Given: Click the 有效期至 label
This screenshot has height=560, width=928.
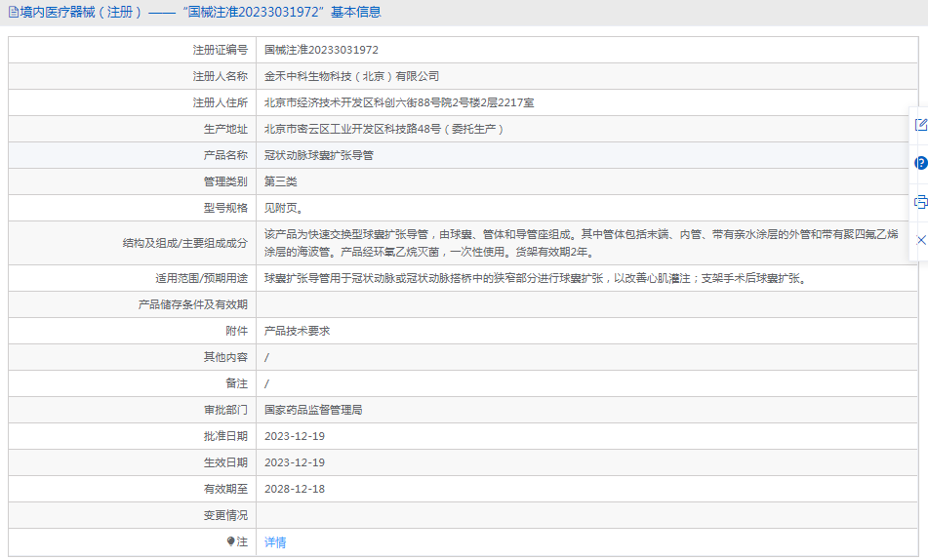Looking at the screenshot, I should coord(225,489).
